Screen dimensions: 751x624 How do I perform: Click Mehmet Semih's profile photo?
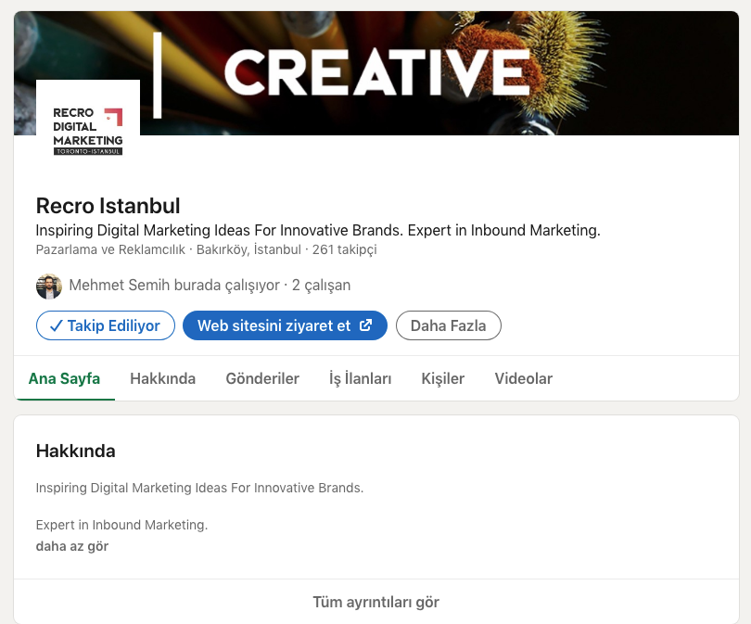(x=49, y=287)
